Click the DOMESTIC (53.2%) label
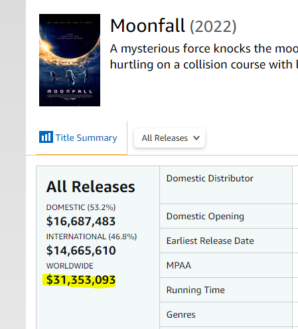Screen dimensions: 298x329 [x=81, y=207]
